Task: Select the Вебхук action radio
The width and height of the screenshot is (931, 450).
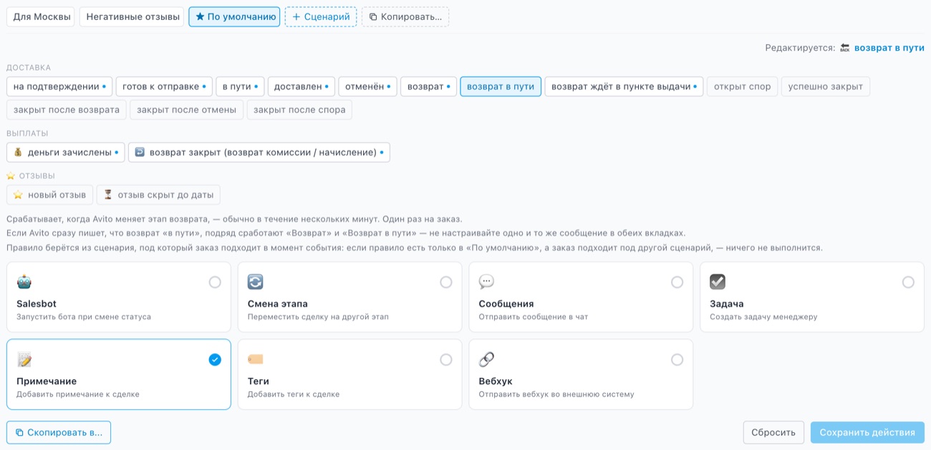Action: pos(677,359)
